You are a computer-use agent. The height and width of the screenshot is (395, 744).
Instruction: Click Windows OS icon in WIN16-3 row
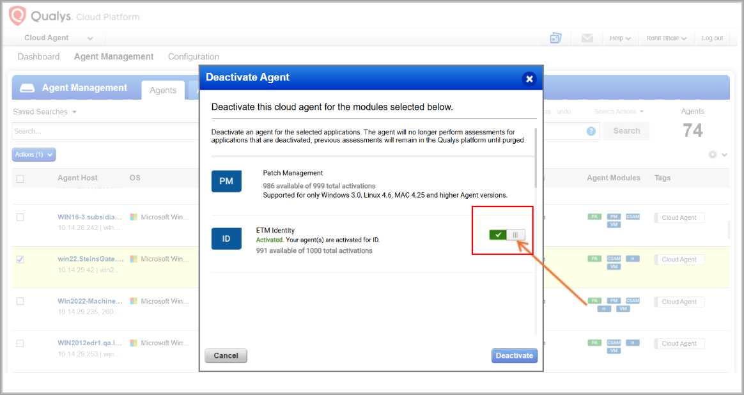click(134, 217)
